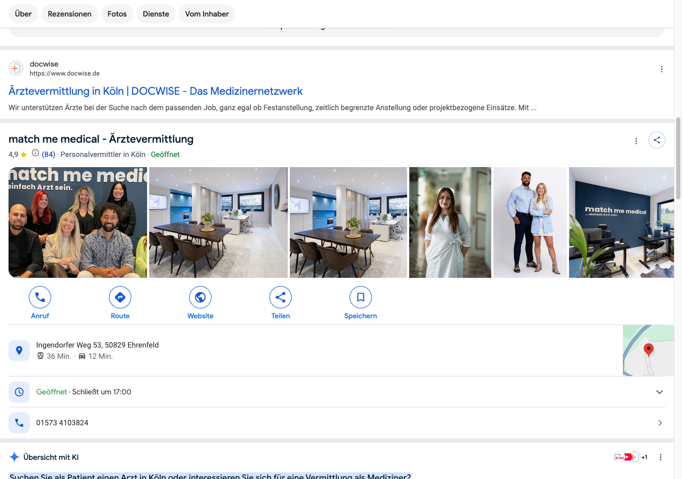The width and height of the screenshot is (682, 479).
Task: Click the Website globe icon
Action: [200, 297]
